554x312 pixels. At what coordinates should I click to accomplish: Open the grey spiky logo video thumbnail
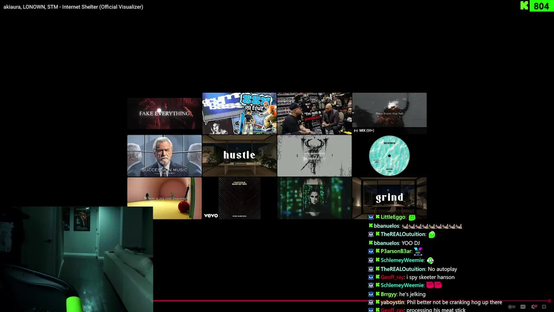(x=314, y=156)
